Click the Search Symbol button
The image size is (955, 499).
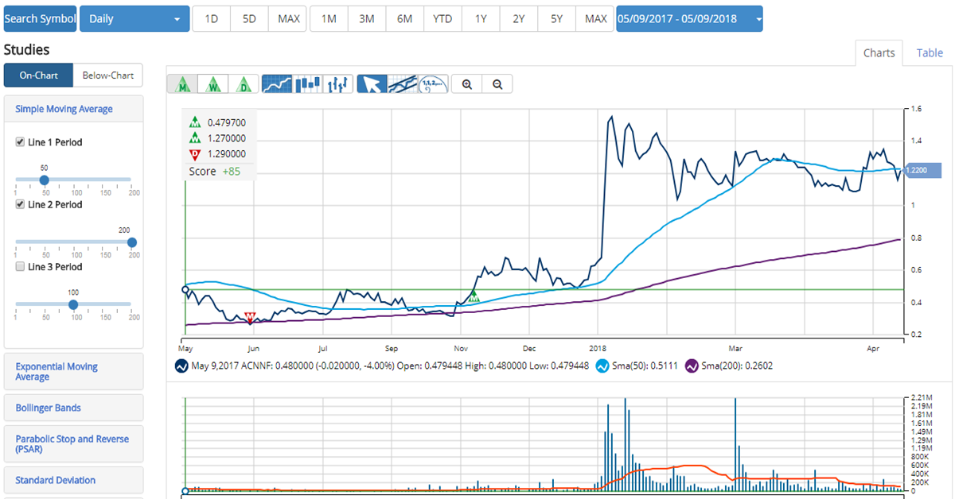coord(39,19)
